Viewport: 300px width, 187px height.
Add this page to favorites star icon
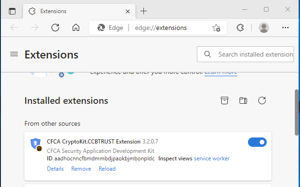click(x=216, y=28)
